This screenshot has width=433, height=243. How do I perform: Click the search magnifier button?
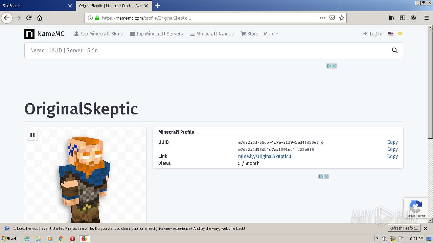[394, 50]
